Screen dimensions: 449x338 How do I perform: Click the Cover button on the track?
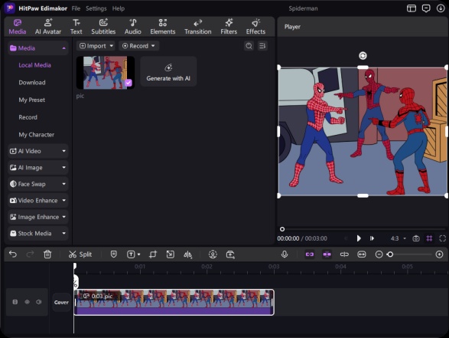[61, 302]
